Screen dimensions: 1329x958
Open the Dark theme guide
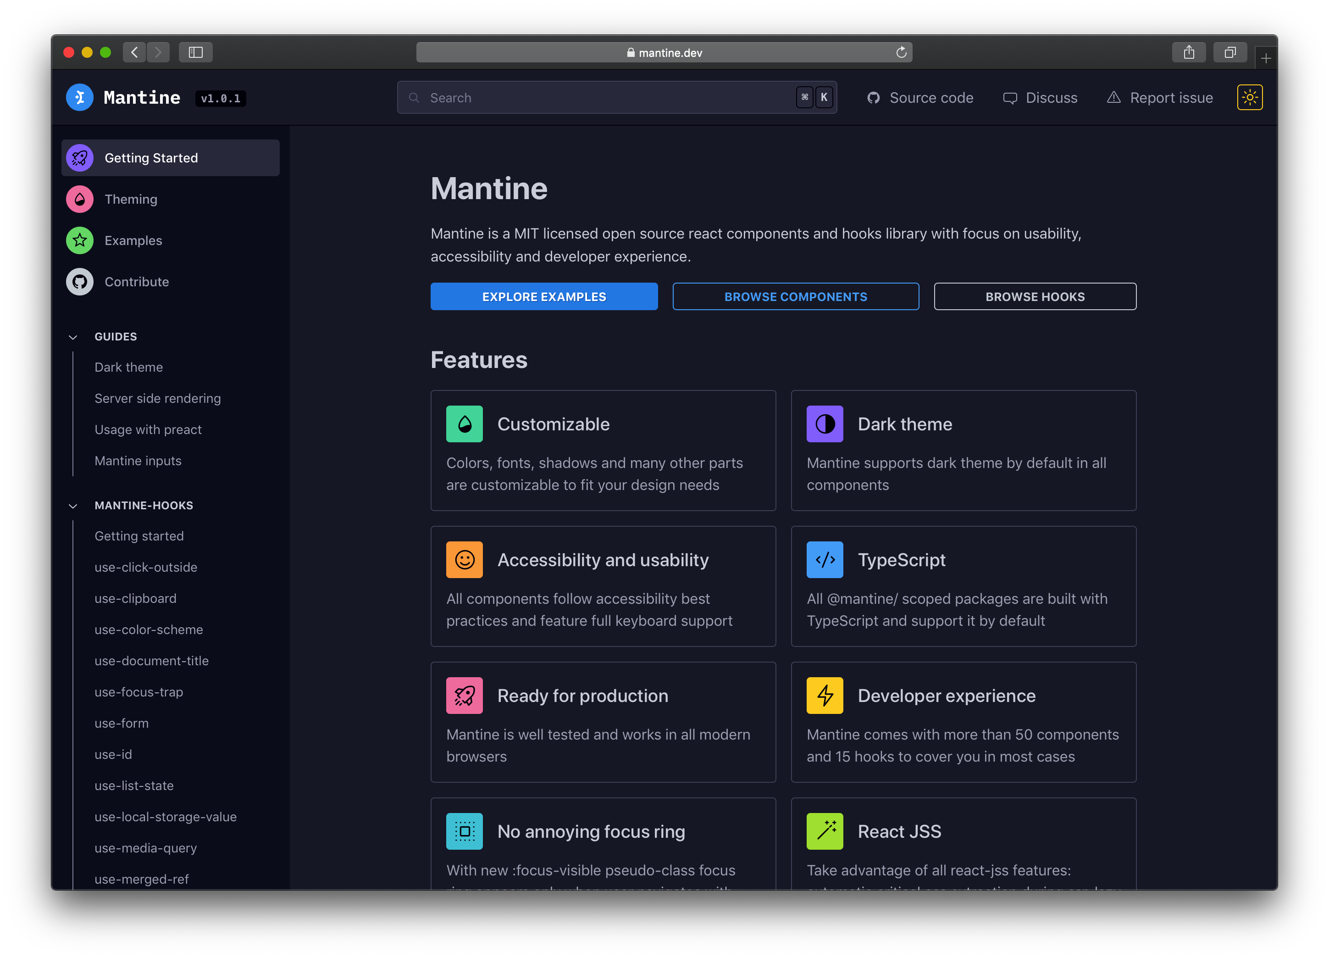129,367
